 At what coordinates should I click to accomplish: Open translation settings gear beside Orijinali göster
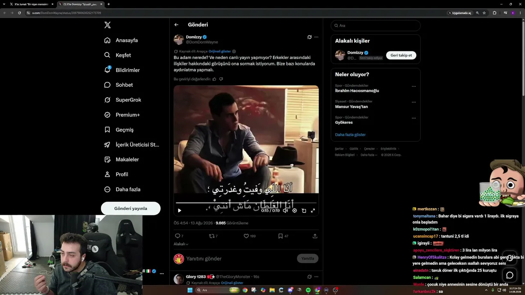[x=234, y=51]
